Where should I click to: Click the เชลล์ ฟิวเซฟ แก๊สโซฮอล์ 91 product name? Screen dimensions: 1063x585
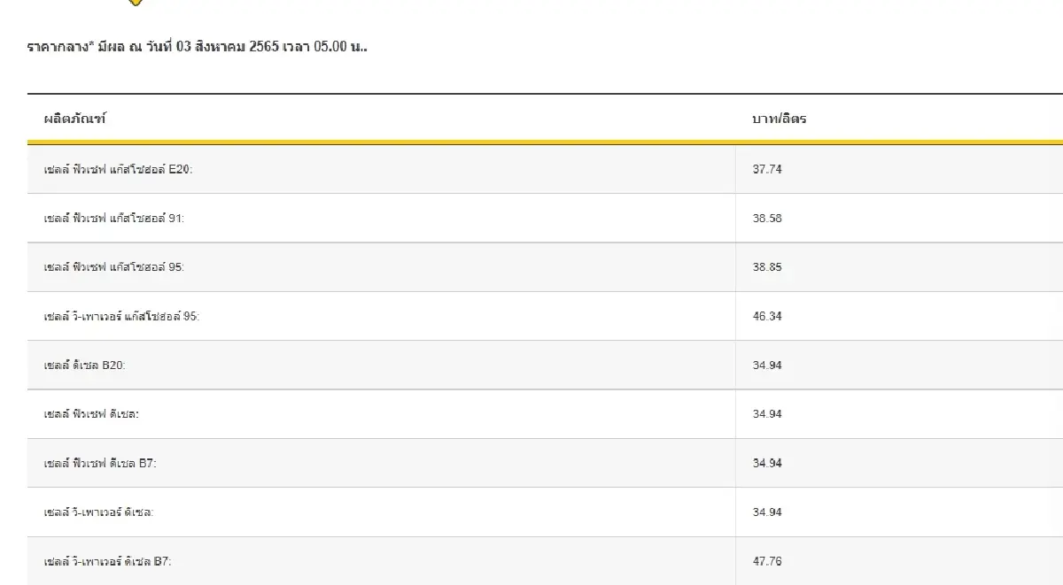pos(114,218)
